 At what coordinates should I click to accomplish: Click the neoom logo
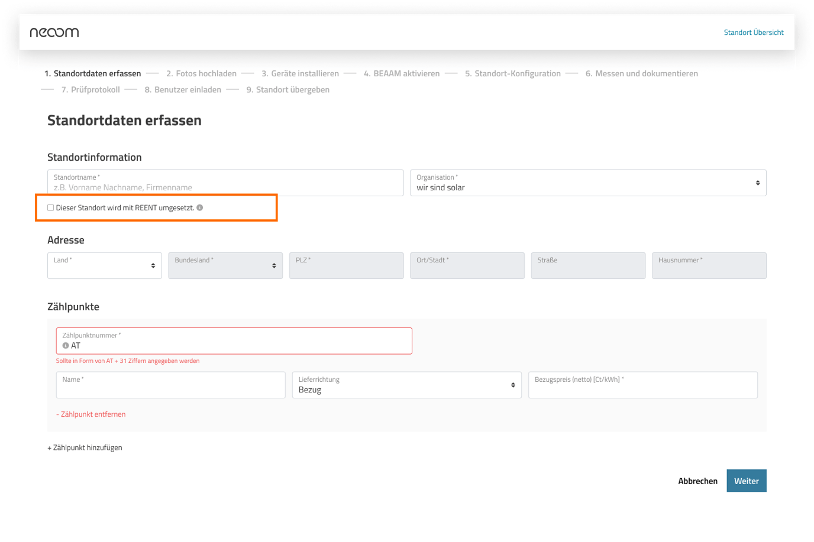coord(54,33)
